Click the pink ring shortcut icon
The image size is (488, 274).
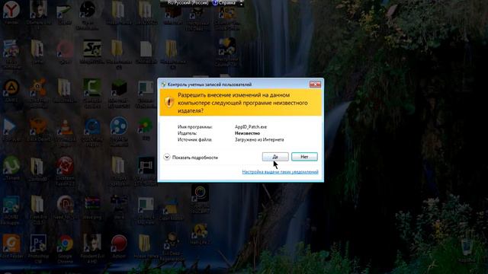point(66,49)
